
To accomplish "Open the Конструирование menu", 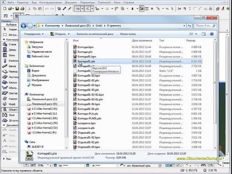I will click(50, 3).
